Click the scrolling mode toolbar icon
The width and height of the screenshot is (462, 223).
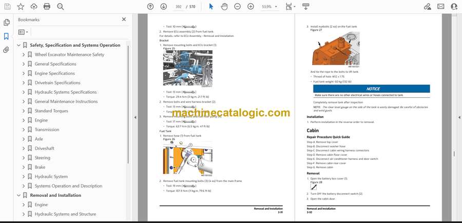[305, 7]
